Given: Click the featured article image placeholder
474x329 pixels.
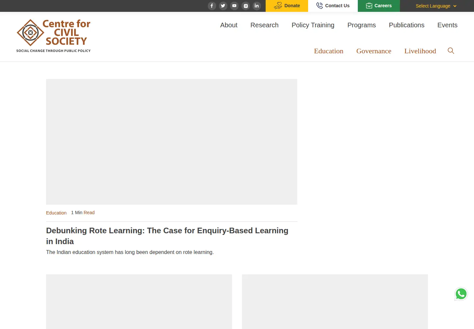Looking at the screenshot, I should click(171, 142).
